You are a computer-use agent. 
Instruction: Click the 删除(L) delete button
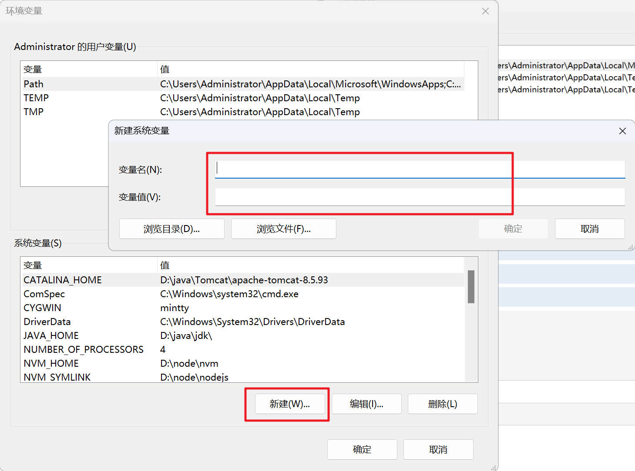pos(442,404)
